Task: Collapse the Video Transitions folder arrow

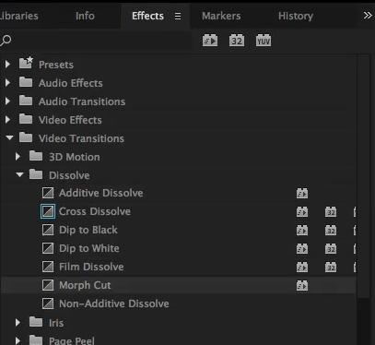Action: pyautogui.click(x=9, y=138)
